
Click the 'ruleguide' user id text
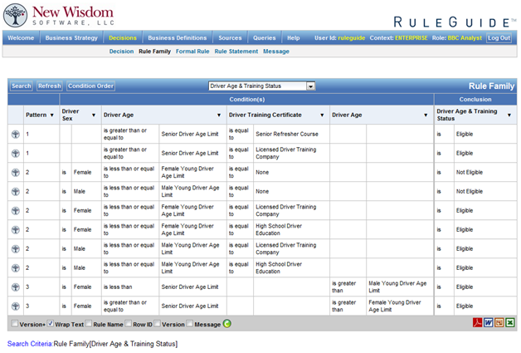coord(351,38)
